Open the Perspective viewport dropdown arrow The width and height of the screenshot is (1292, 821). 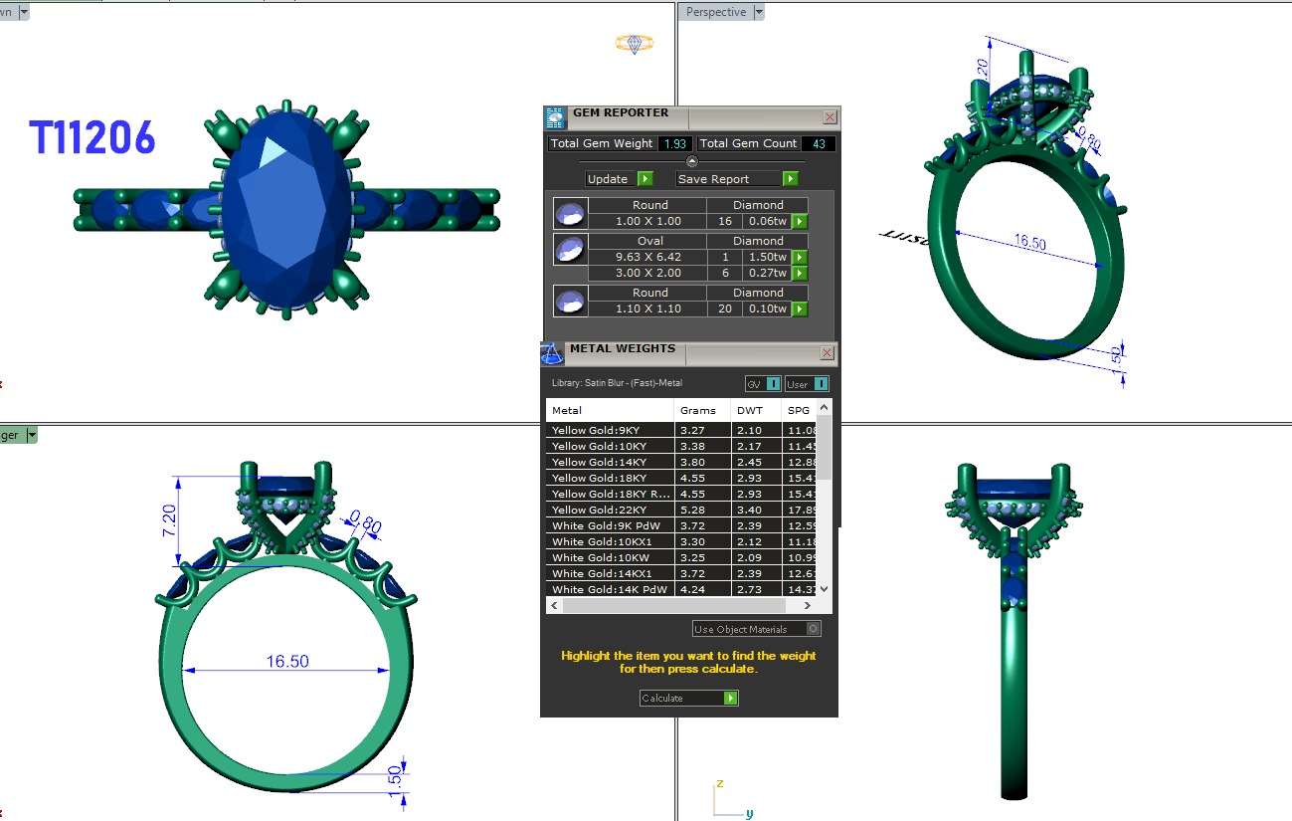759,12
